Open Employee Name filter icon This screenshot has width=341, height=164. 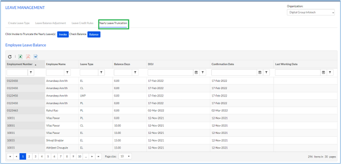point(67,73)
